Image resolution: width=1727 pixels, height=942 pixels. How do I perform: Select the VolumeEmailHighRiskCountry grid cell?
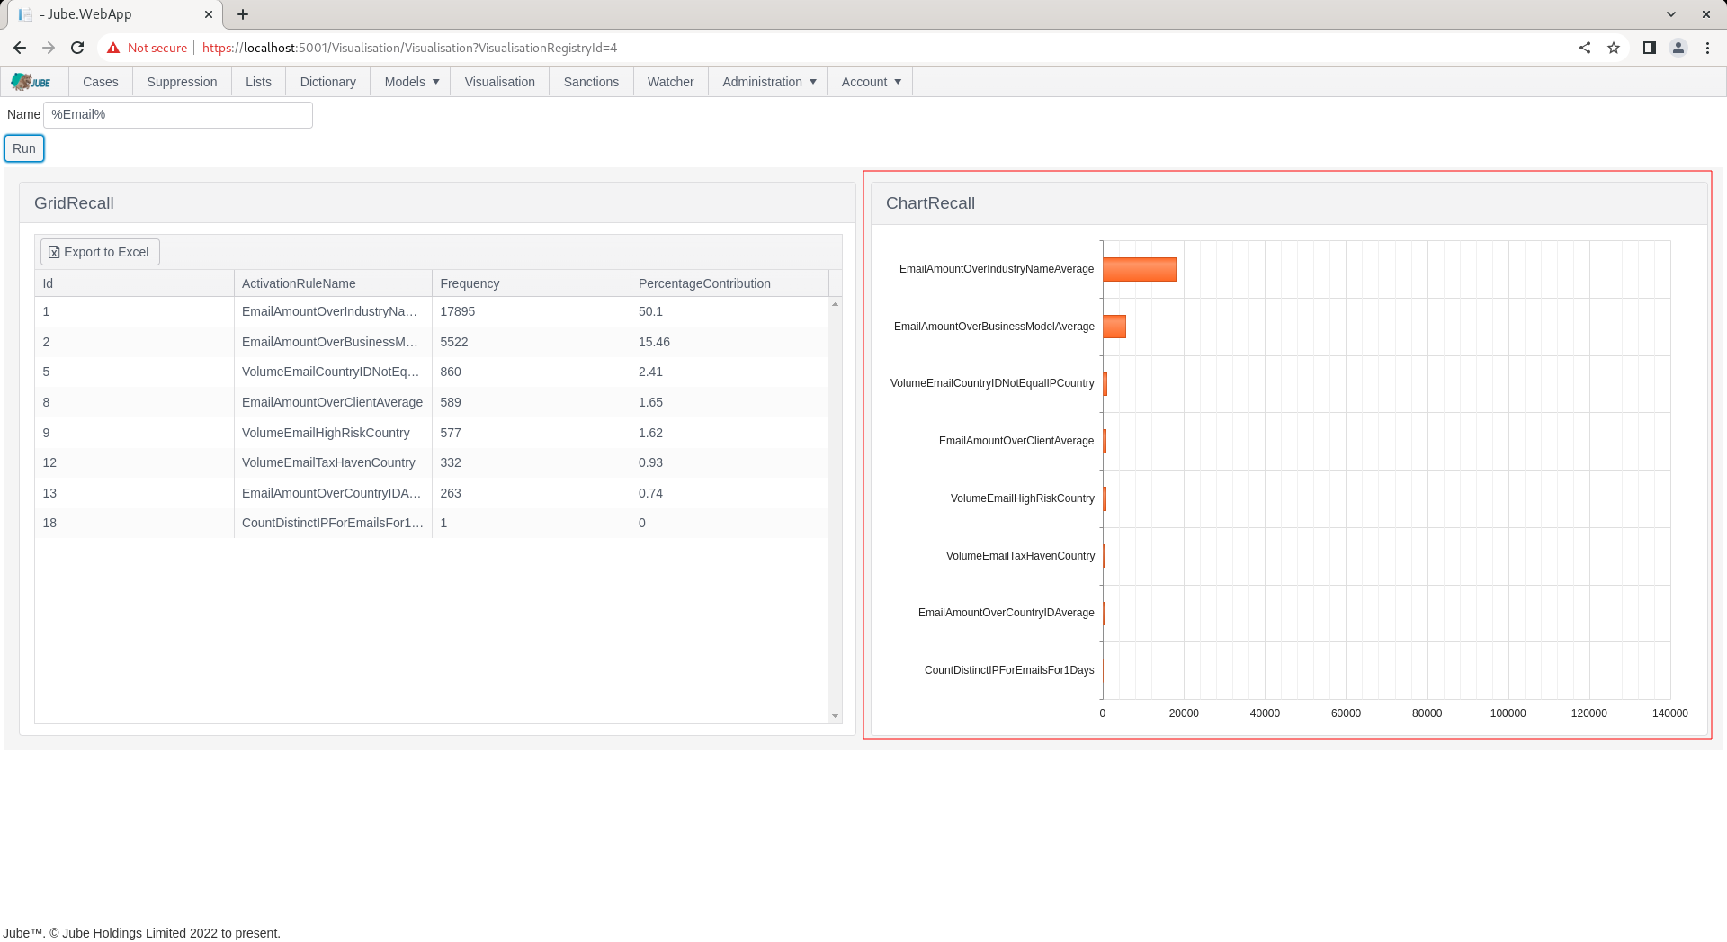click(x=333, y=433)
